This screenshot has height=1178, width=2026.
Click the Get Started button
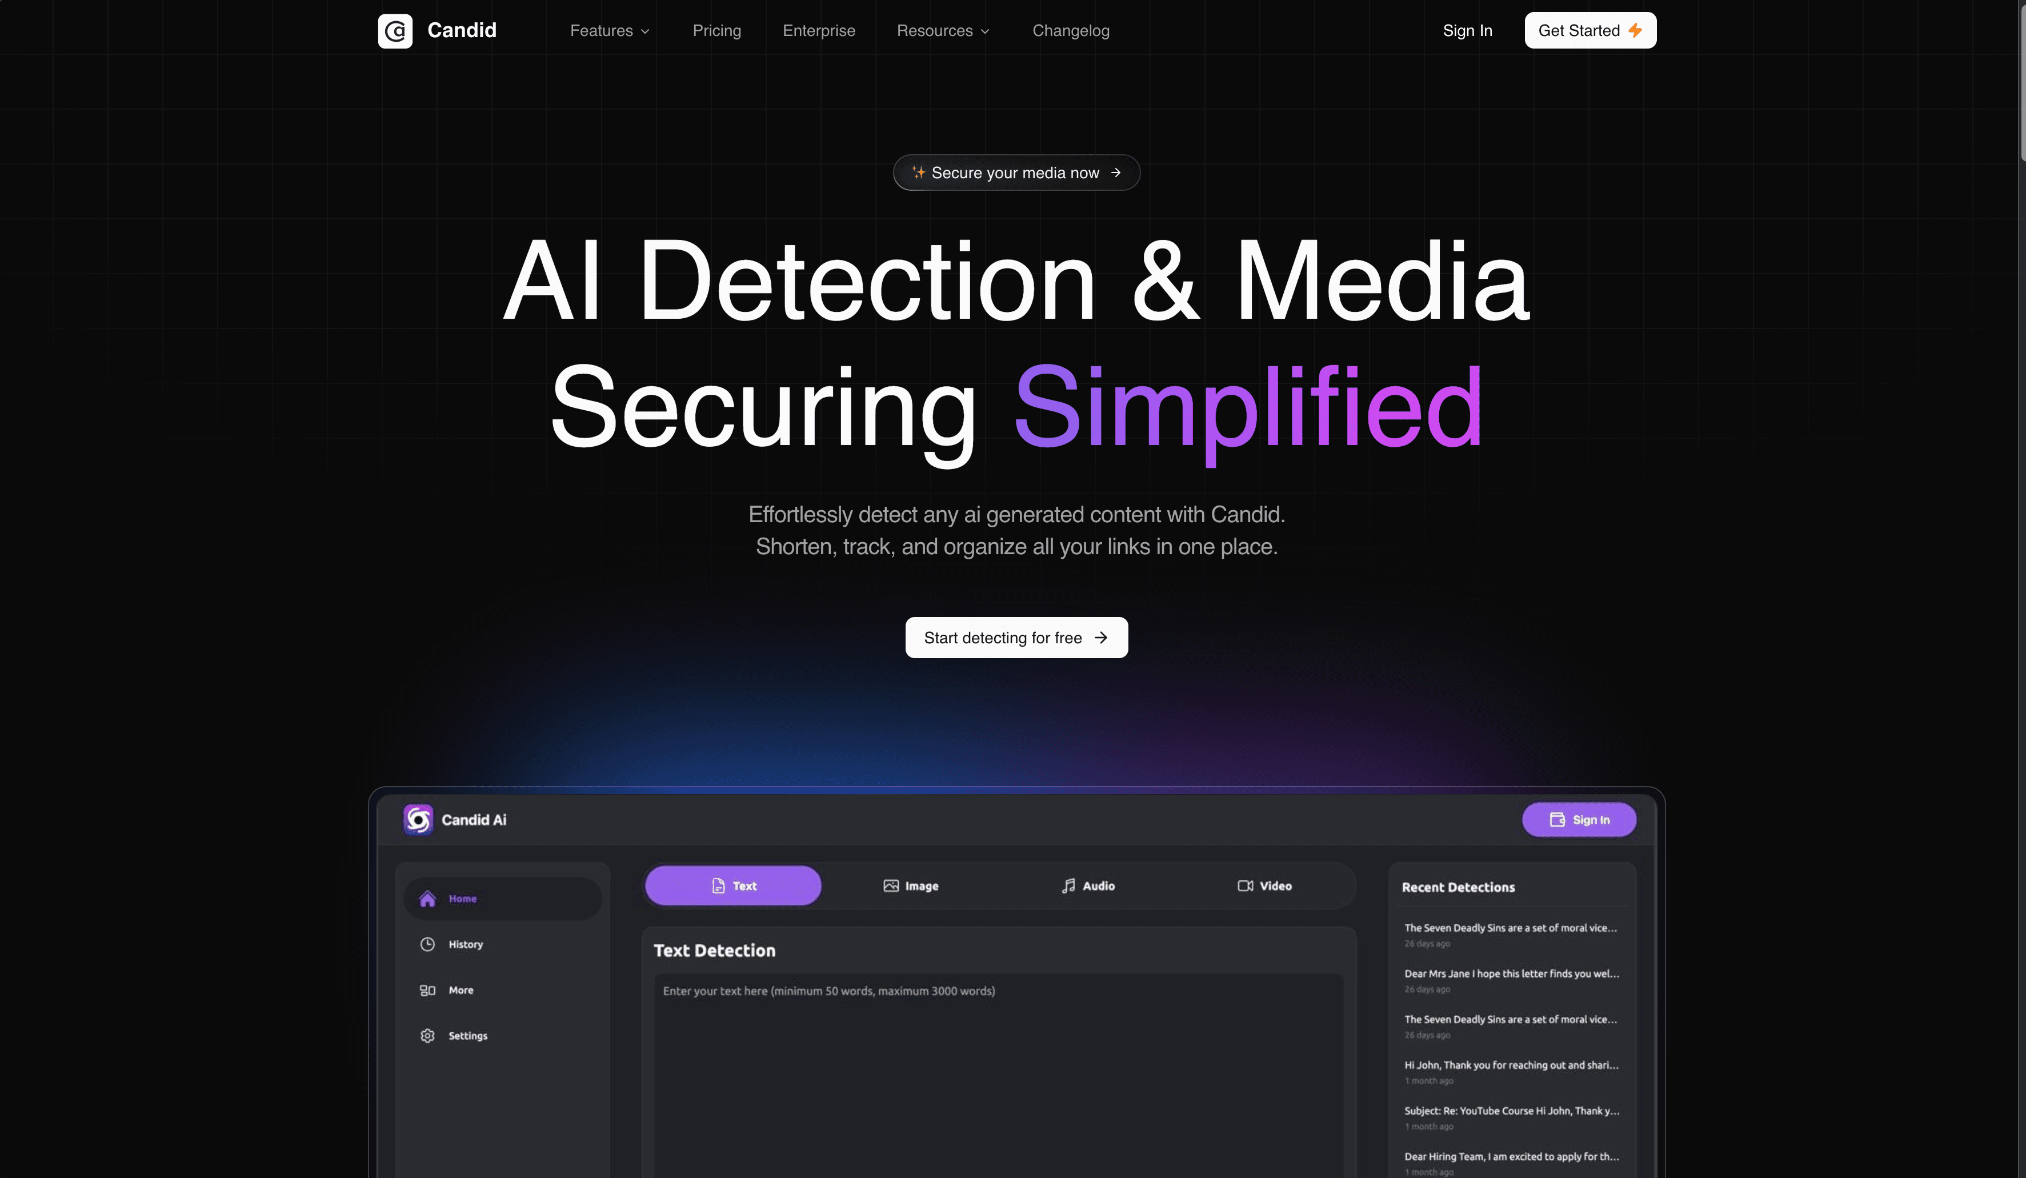(1590, 30)
